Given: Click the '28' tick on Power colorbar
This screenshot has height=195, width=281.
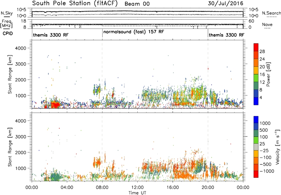Looking at the screenshot, I should point(262,51).
